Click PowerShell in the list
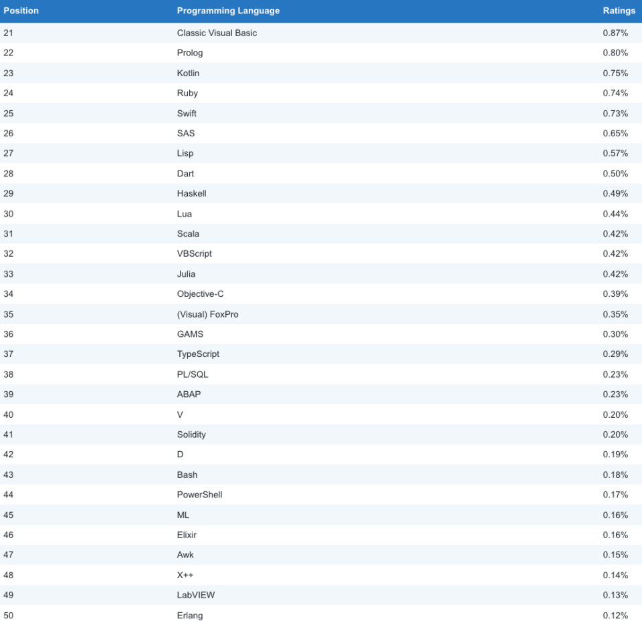 point(199,495)
